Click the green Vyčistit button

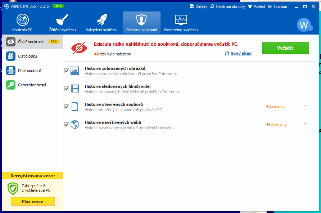(x=286, y=48)
